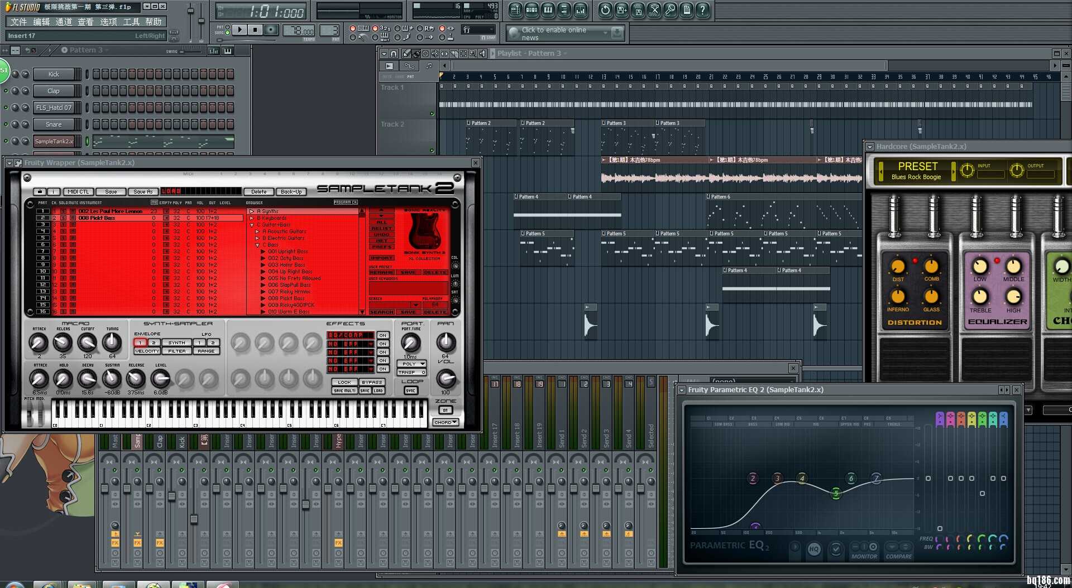
Task: Click the transport Stop button
Action: coord(255,30)
